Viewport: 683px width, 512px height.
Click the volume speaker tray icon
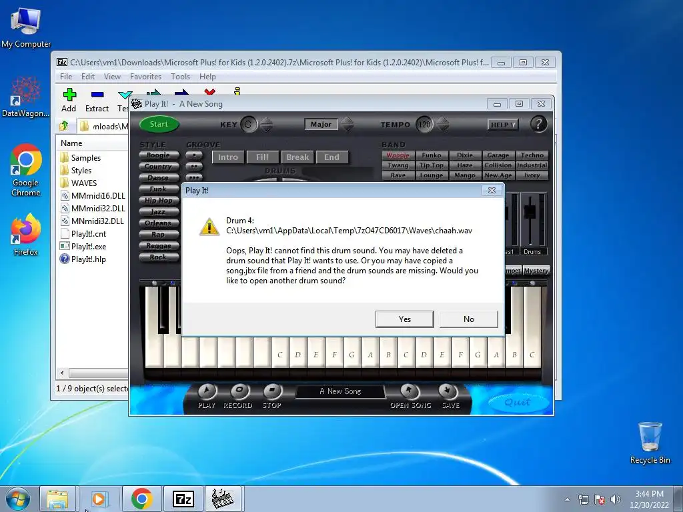616,499
